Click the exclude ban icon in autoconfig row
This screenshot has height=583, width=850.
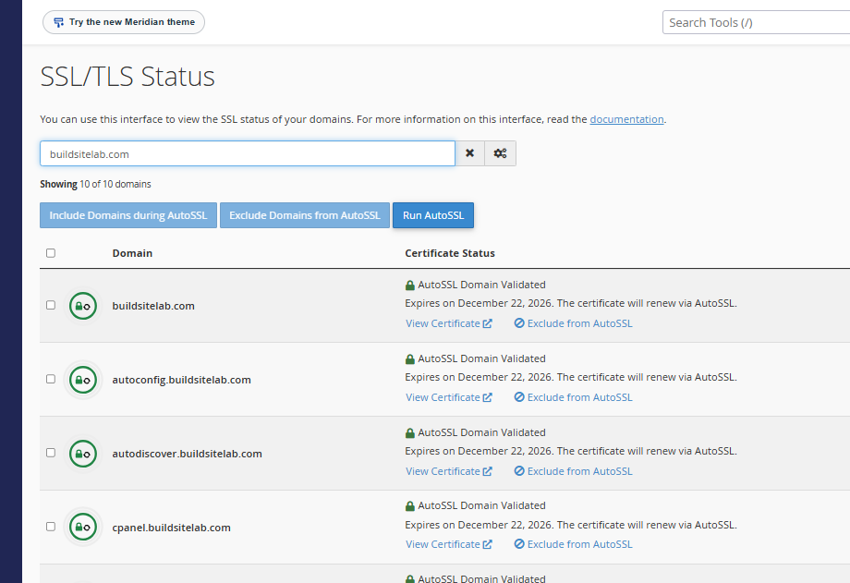(x=519, y=396)
